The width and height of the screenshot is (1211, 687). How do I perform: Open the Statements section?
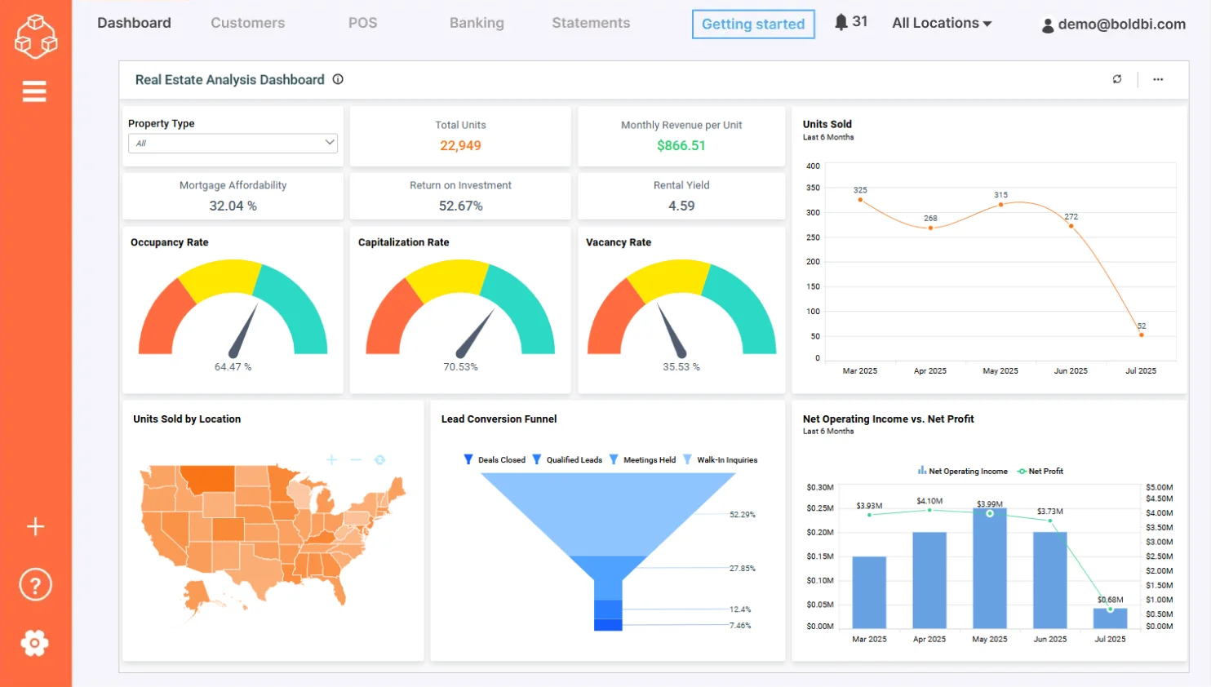pos(590,23)
